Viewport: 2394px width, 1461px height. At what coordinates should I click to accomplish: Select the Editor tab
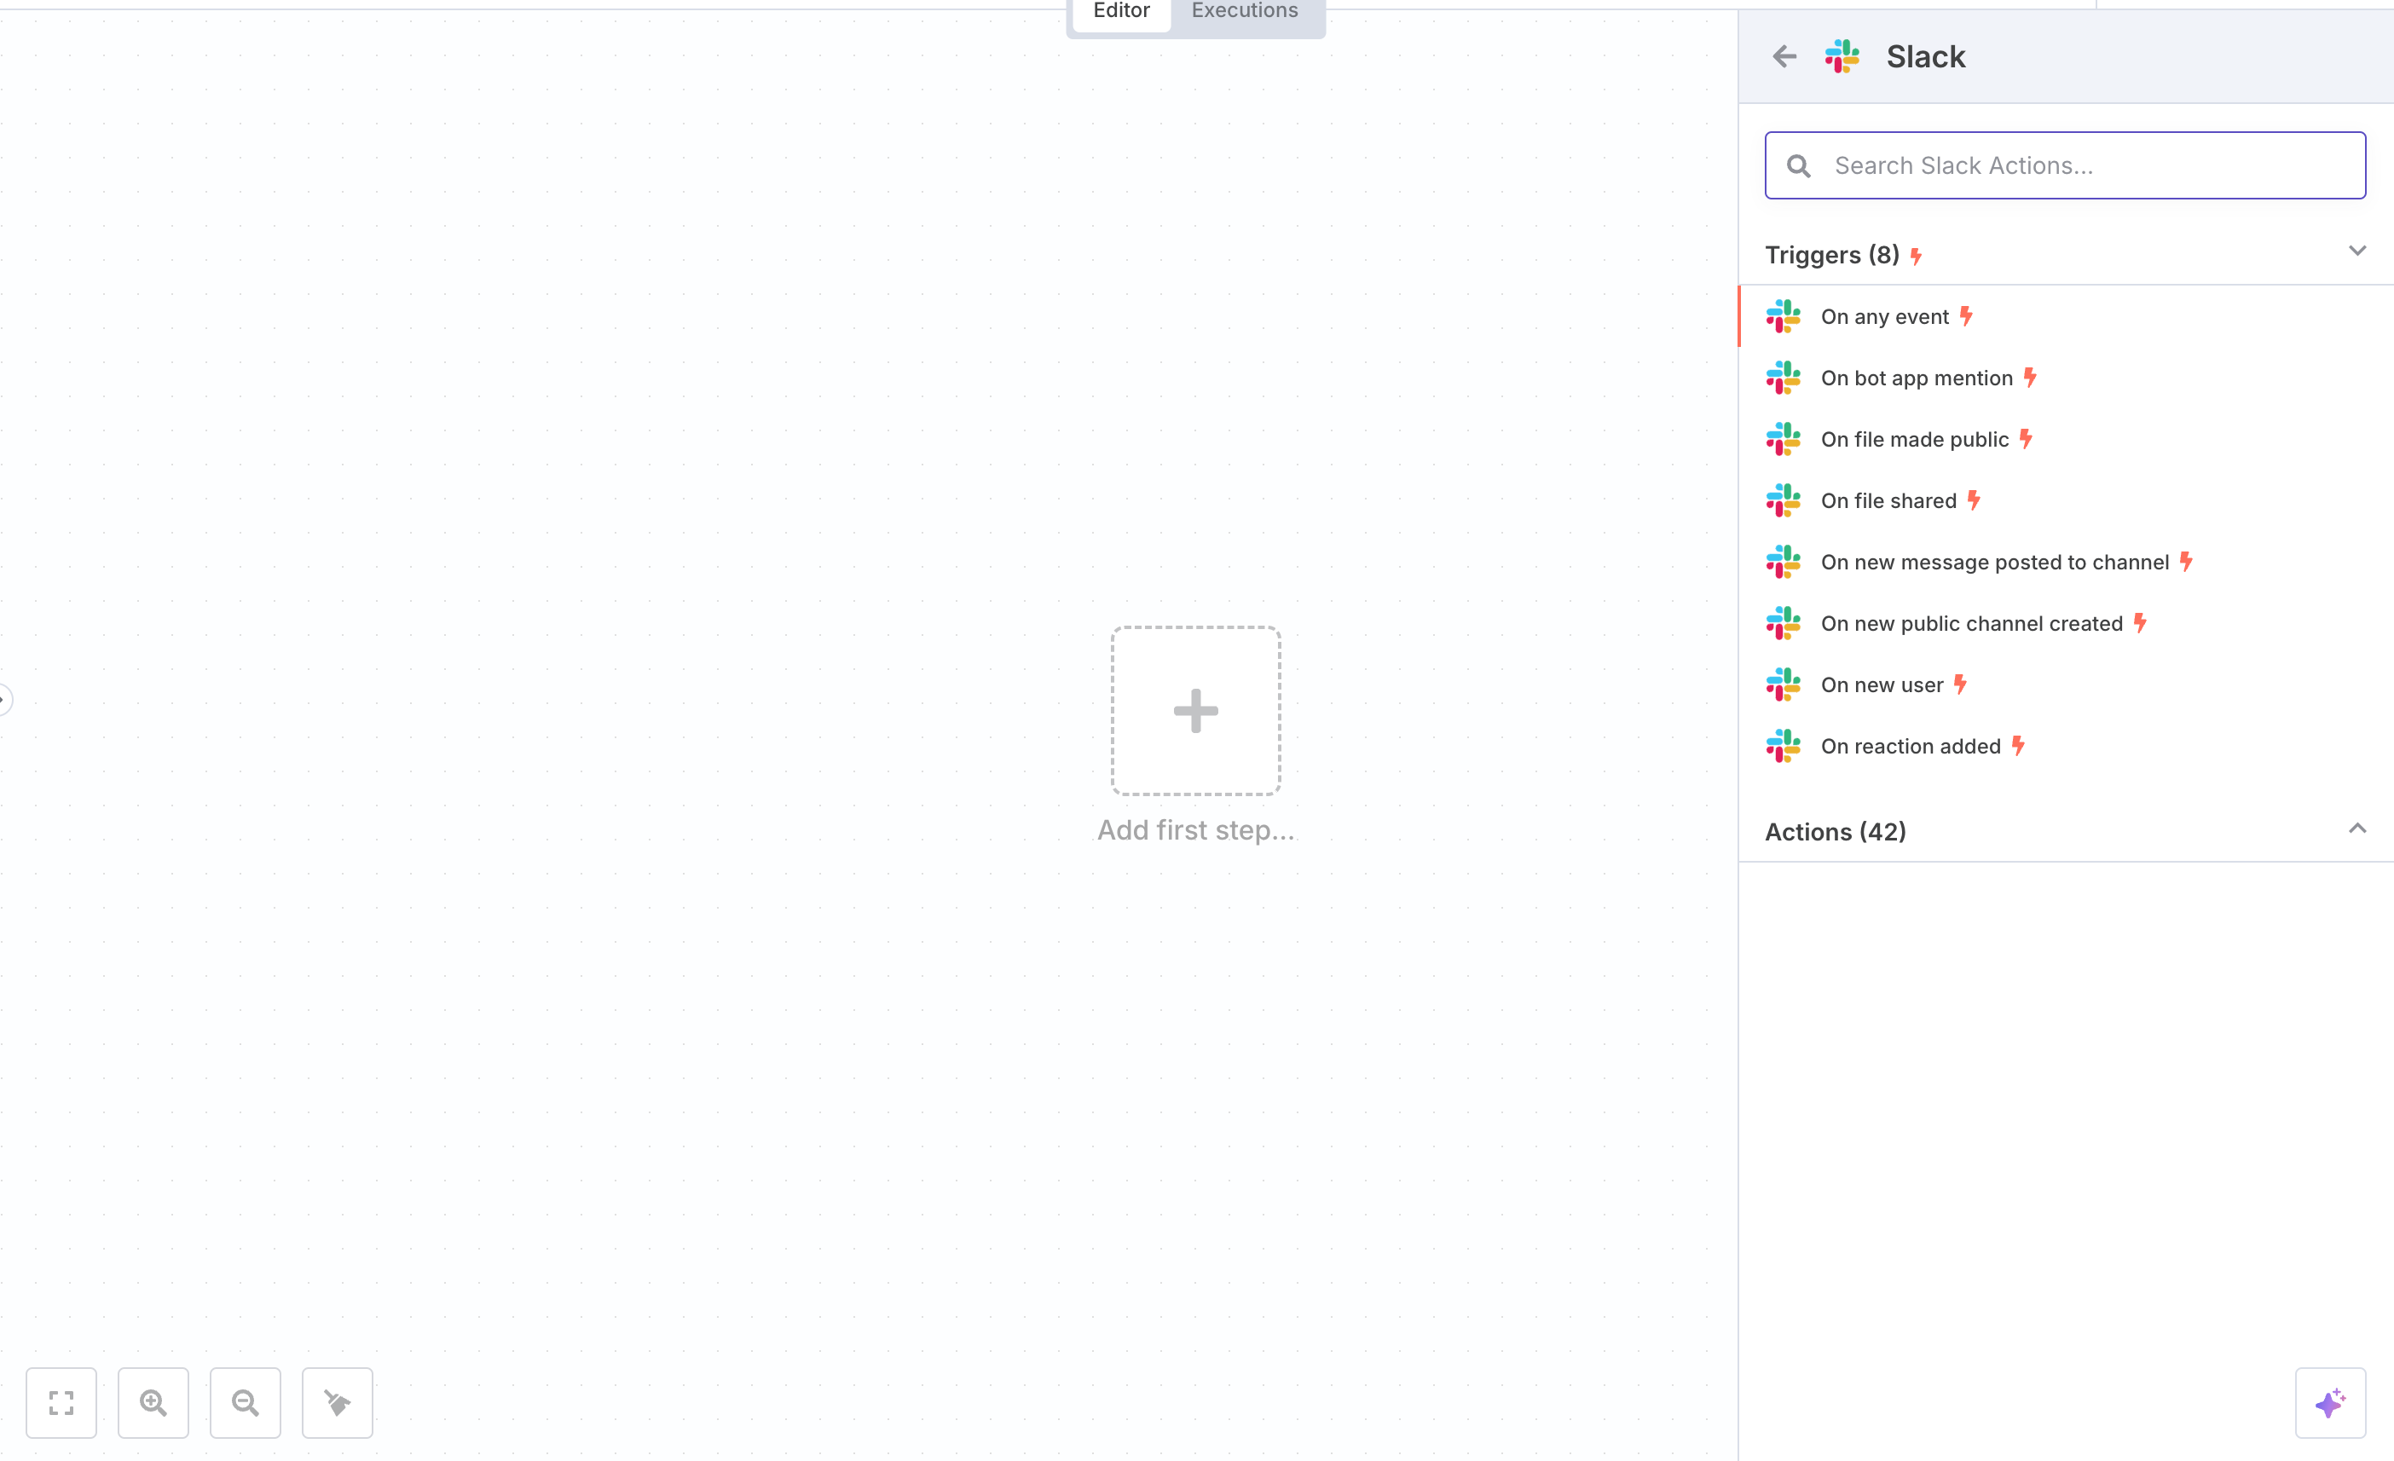(1120, 12)
